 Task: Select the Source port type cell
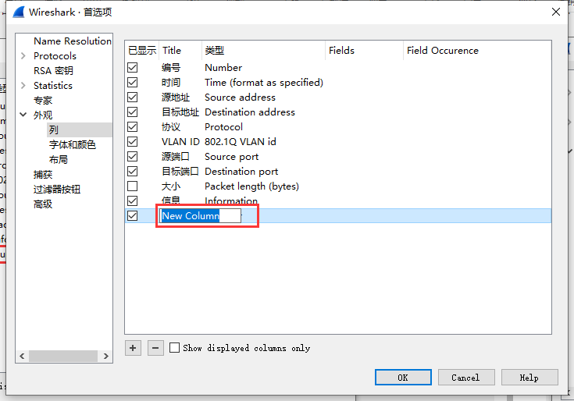point(232,157)
